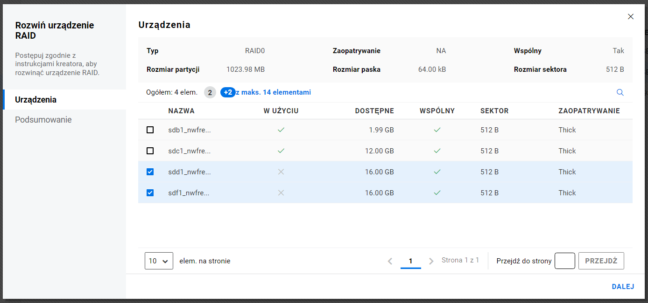Click the blue +2 badge
The height and width of the screenshot is (303, 648).
[x=228, y=92]
